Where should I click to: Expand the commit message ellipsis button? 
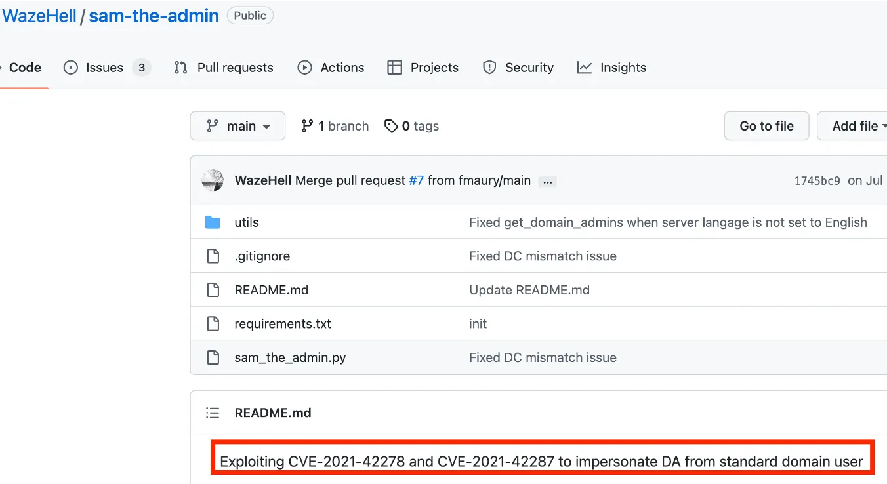(x=547, y=182)
